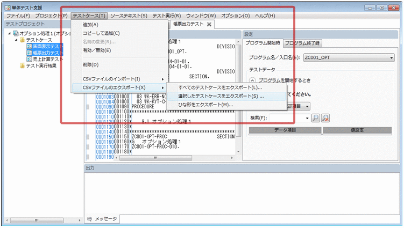Click the CSVファイルのエクスポート(X) menu entry
The height and width of the screenshot is (228, 404).
(119, 87)
